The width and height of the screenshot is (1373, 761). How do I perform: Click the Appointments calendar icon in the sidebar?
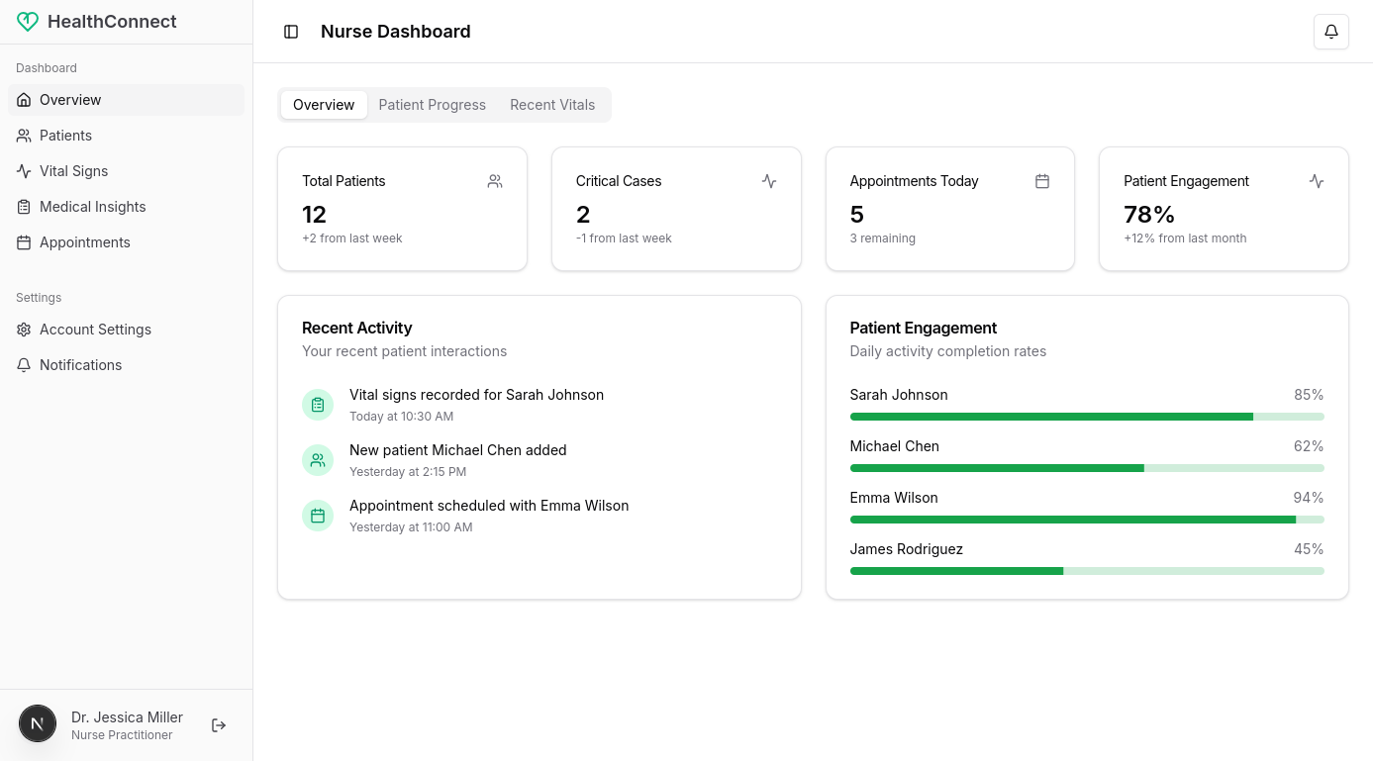click(24, 241)
